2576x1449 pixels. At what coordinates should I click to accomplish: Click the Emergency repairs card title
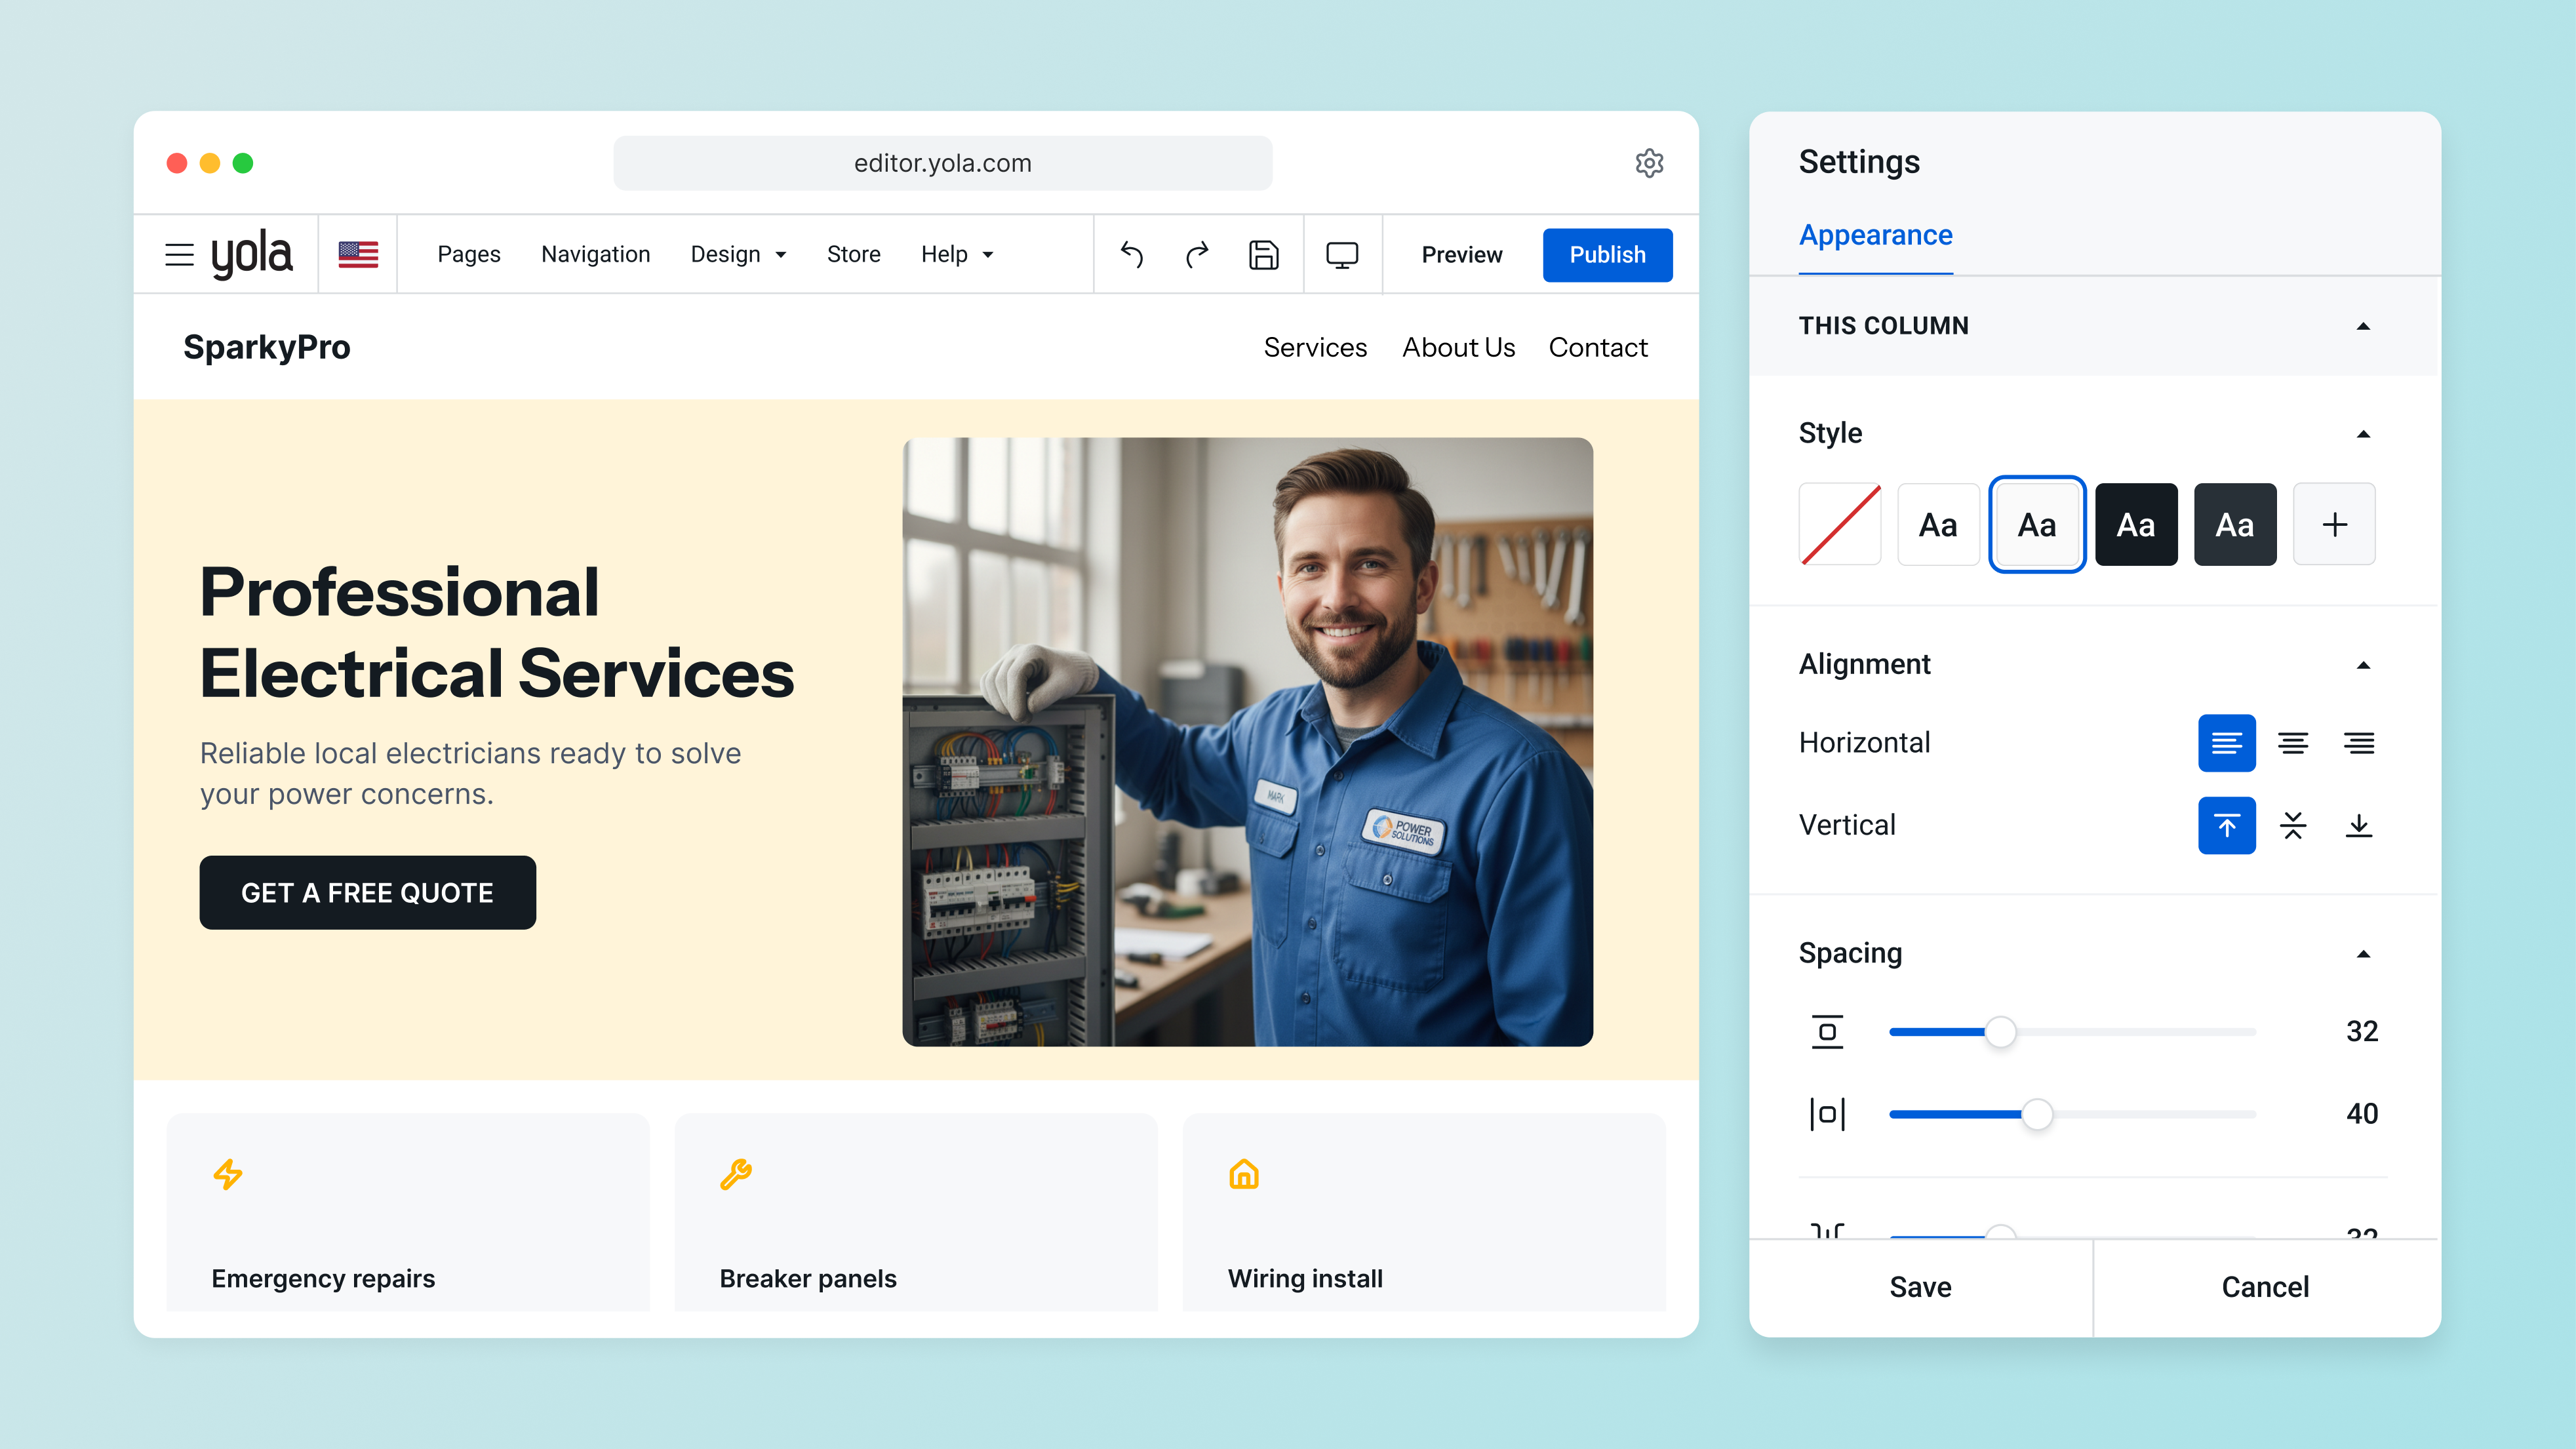point(323,1278)
